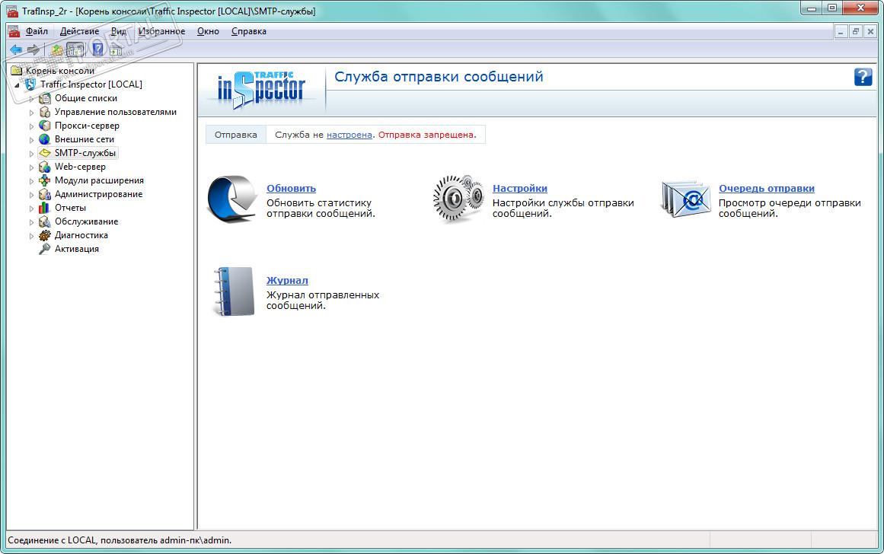Click the настроена link in status line
Image resolution: width=884 pixels, height=554 pixels.
(x=349, y=135)
